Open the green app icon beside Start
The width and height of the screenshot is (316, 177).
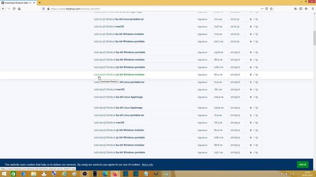click(x=13, y=174)
